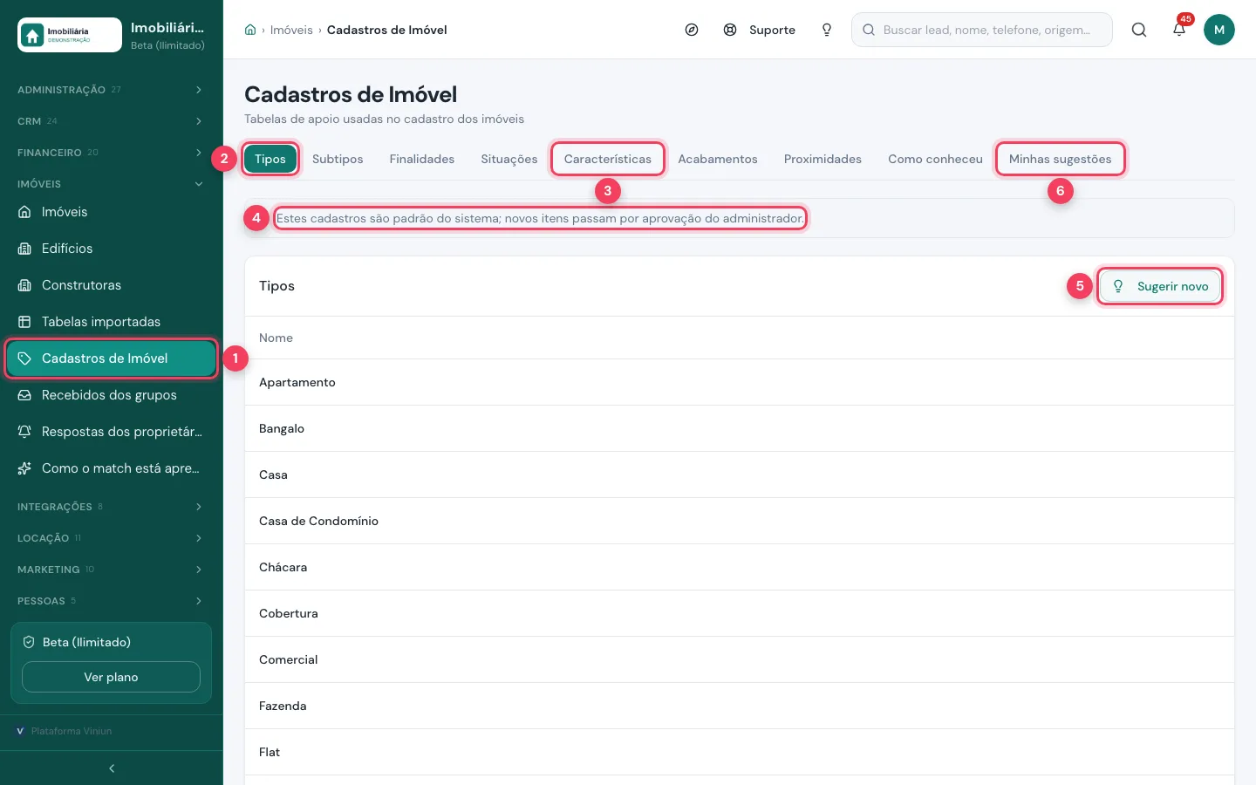Image resolution: width=1256 pixels, height=785 pixels.
Task: Click the Como o match sparkle icon
Action: 24,468
